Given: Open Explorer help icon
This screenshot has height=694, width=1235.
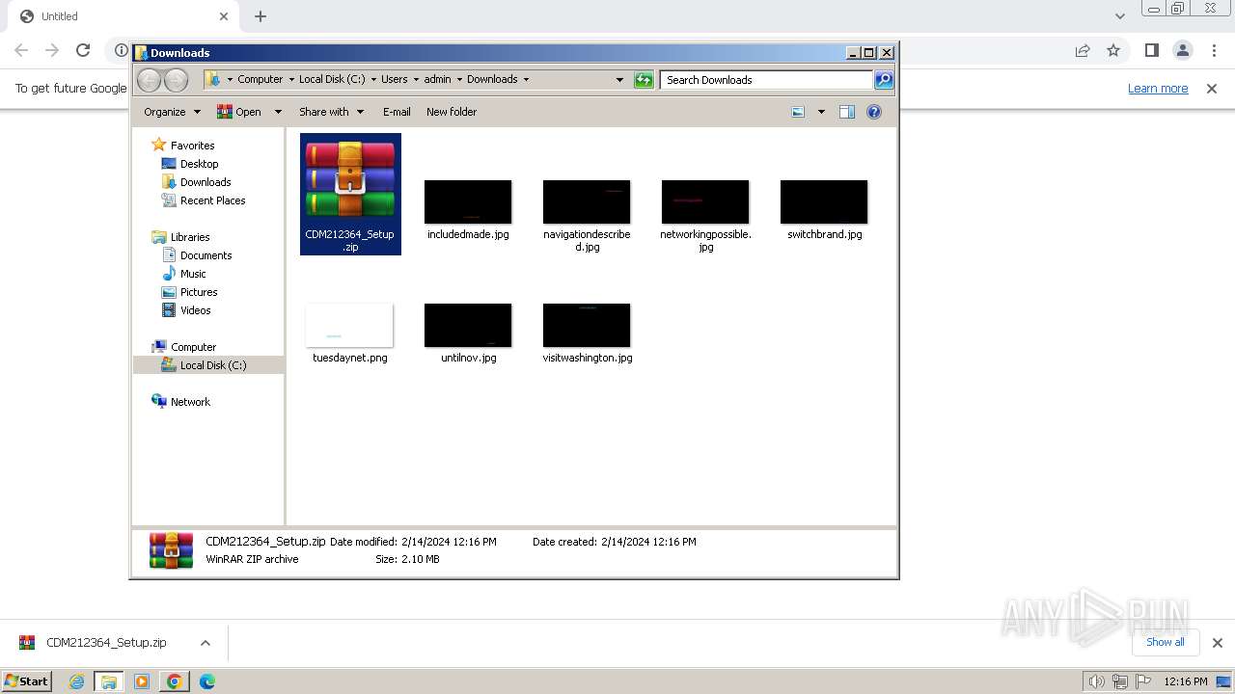Looking at the screenshot, I should point(874,112).
